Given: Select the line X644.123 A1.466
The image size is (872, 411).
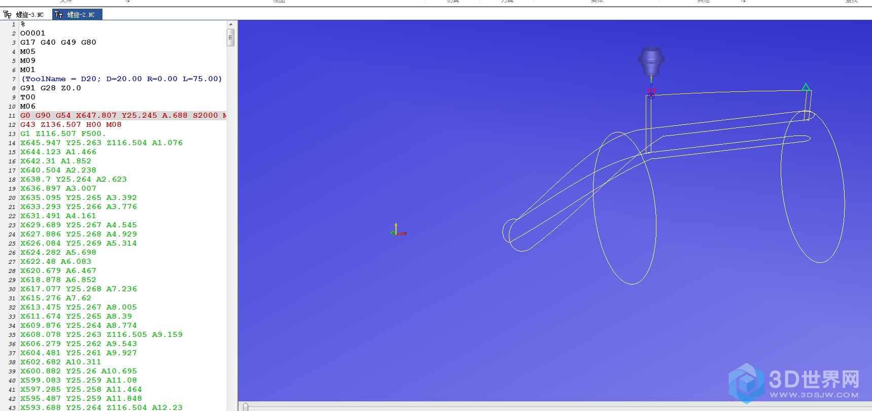Looking at the screenshot, I should point(58,152).
